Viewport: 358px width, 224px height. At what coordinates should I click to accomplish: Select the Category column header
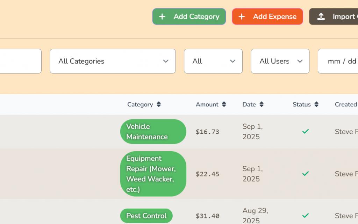pos(140,104)
